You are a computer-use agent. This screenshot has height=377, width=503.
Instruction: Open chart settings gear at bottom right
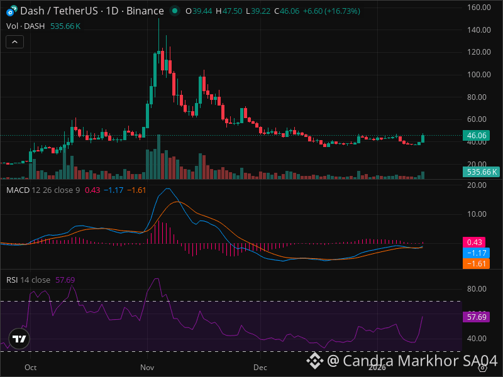click(482, 368)
